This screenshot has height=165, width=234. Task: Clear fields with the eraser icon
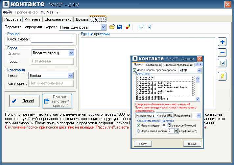tap(128, 27)
